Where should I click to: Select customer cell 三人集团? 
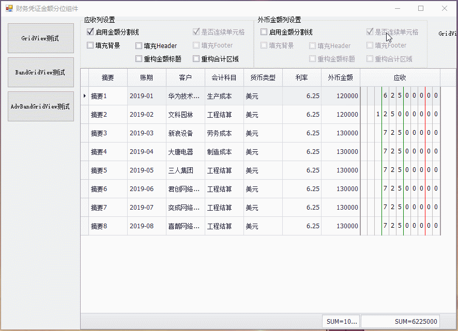186,170
